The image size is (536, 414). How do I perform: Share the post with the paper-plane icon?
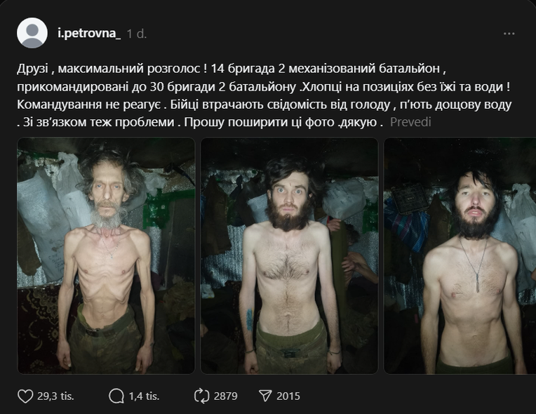[266, 396]
